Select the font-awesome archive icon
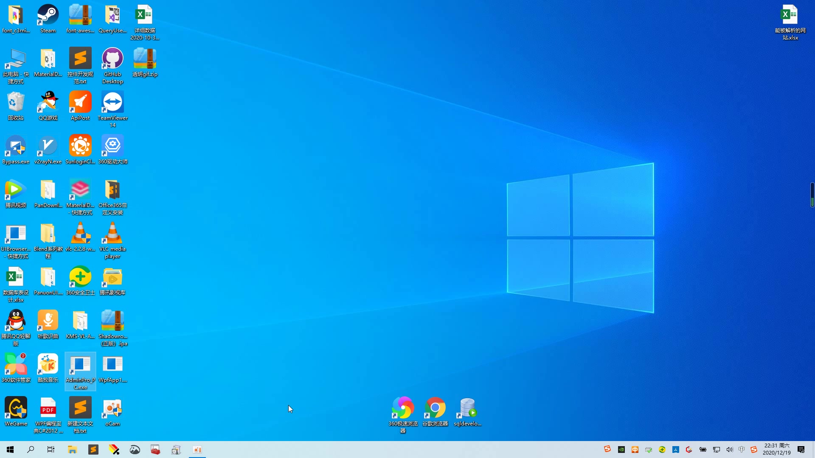Screen dimensions: 815x458 click(80, 19)
